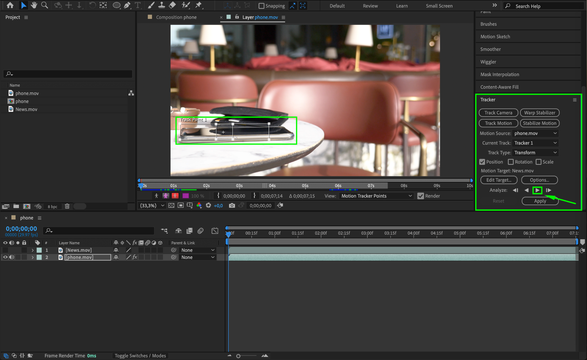Image resolution: width=587 pixels, height=360 pixels.
Task: Select the Type tool
Action: click(138, 5)
